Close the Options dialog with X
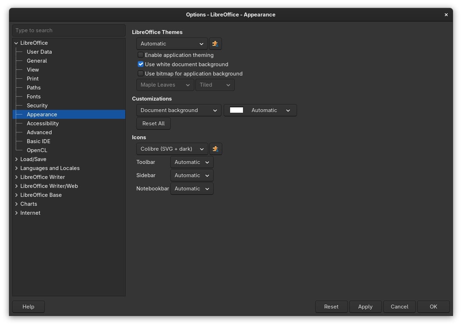Screen dimensions: 462x326 click(x=446, y=15)
